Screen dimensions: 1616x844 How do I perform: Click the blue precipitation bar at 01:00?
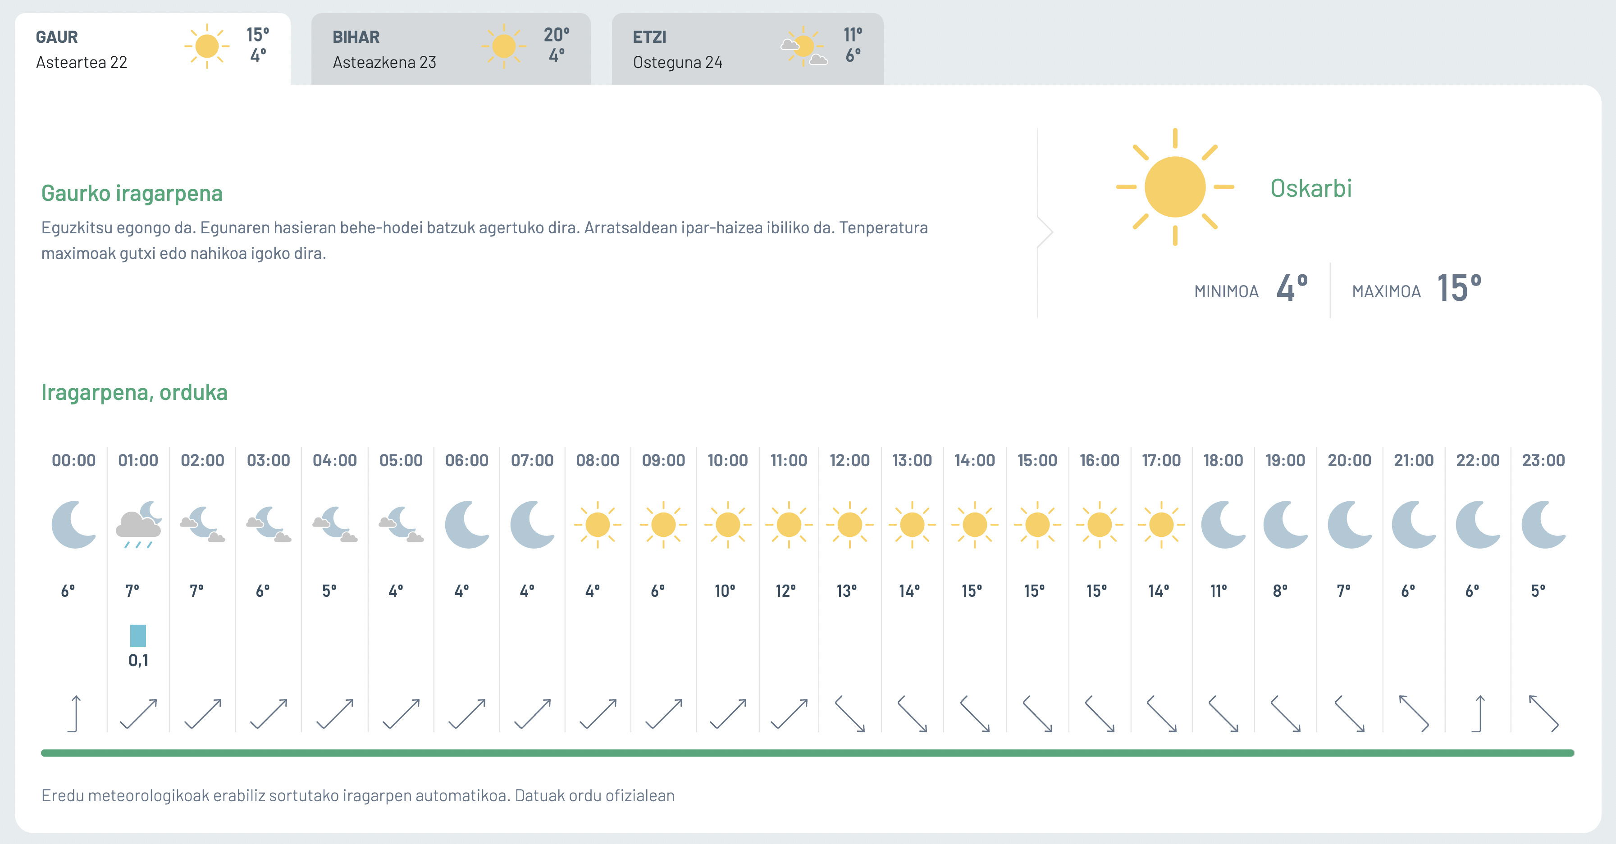(138, 635)
